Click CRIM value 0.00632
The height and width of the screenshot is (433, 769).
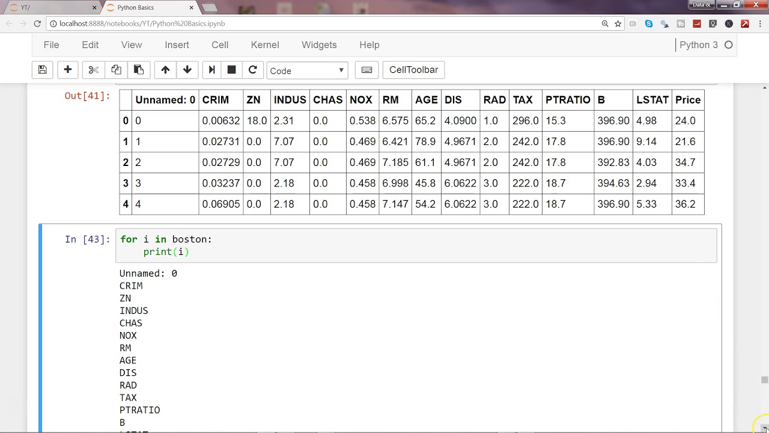221,121
